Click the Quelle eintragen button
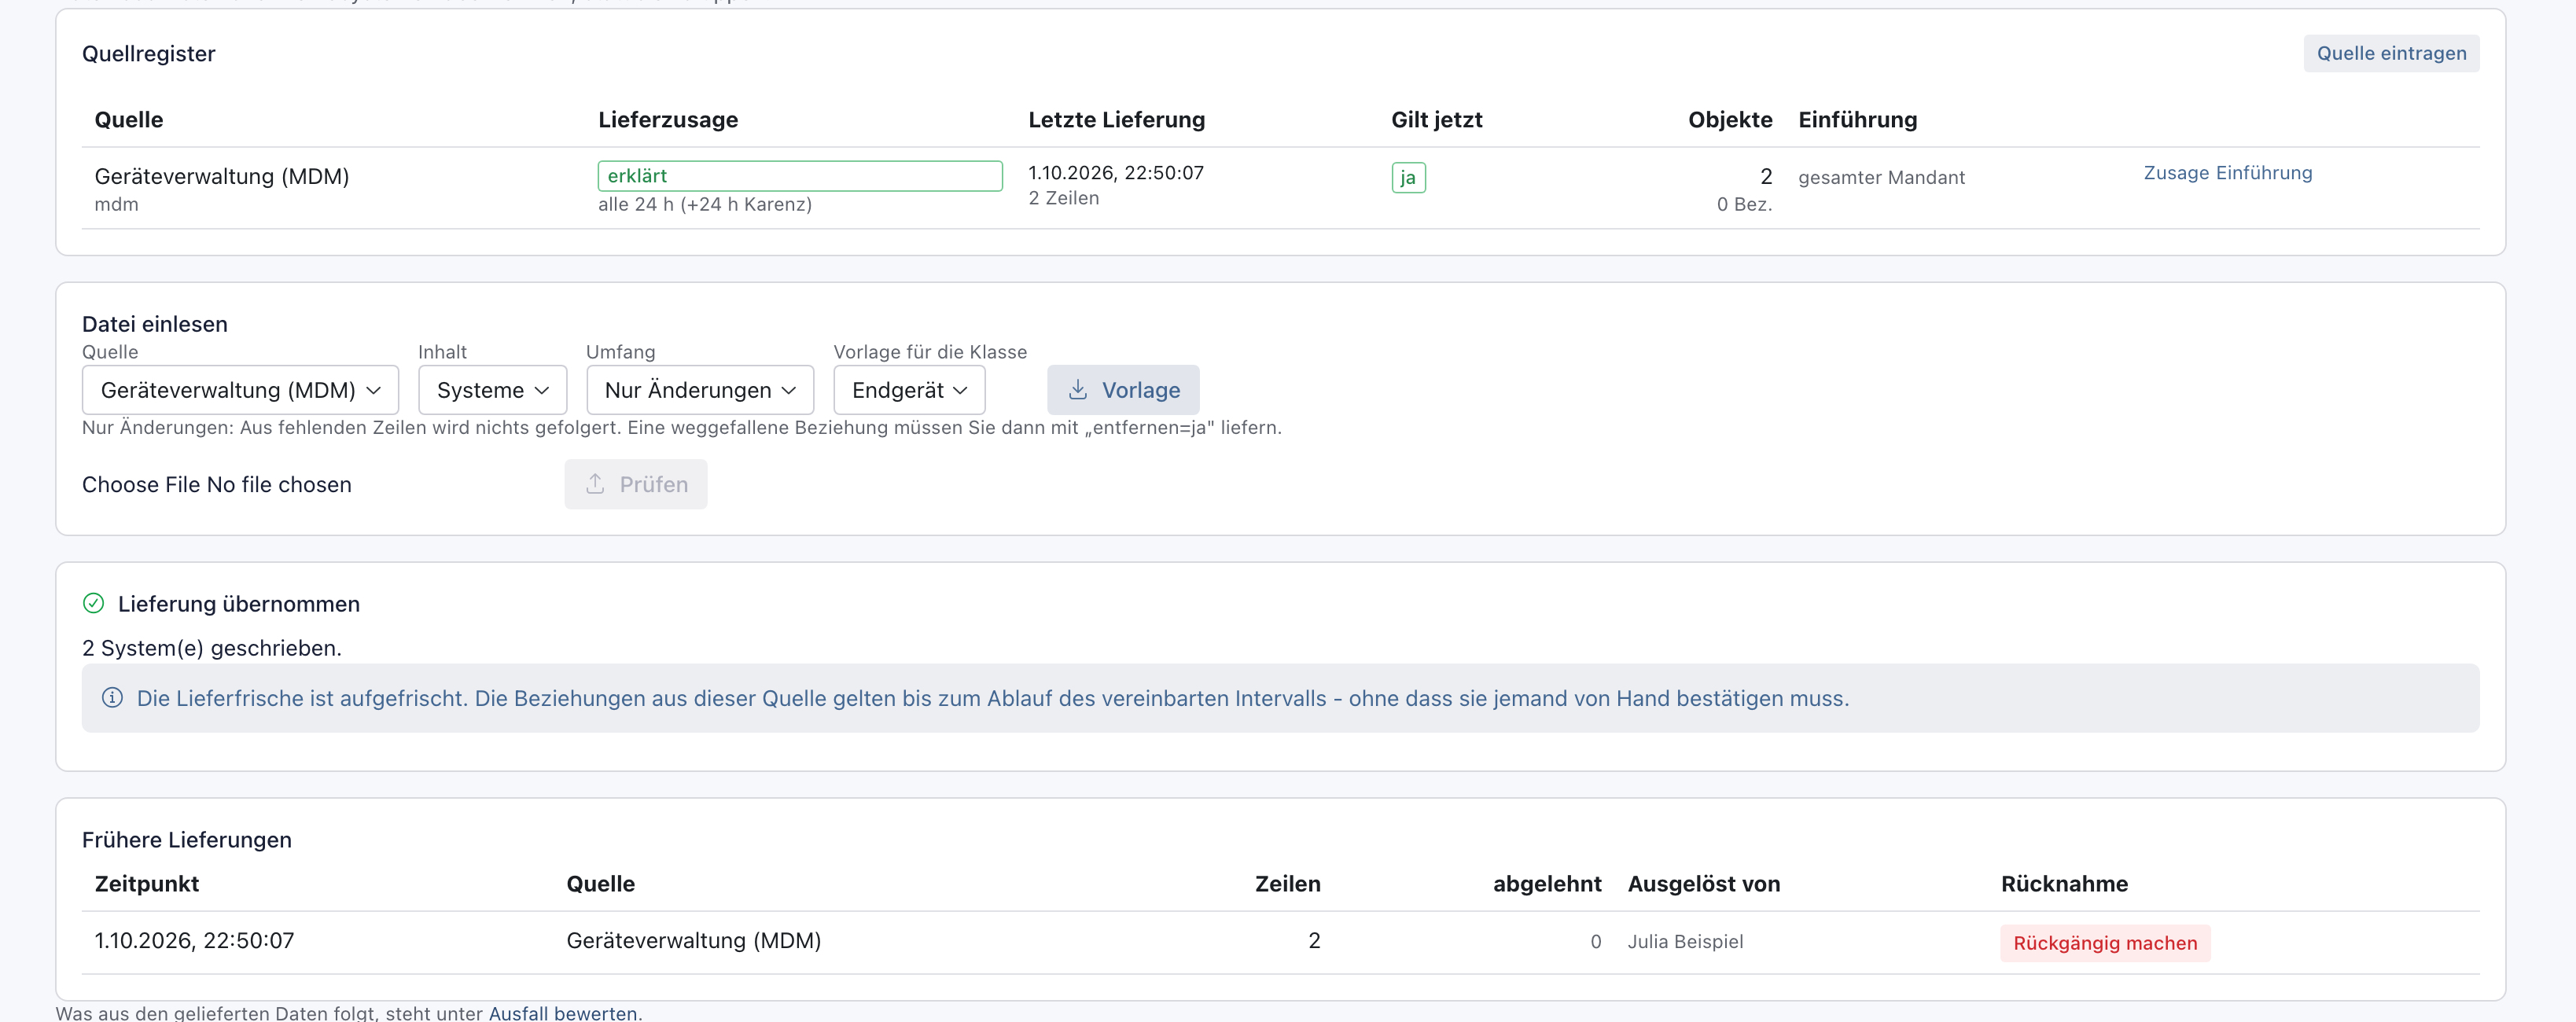 2391,53
